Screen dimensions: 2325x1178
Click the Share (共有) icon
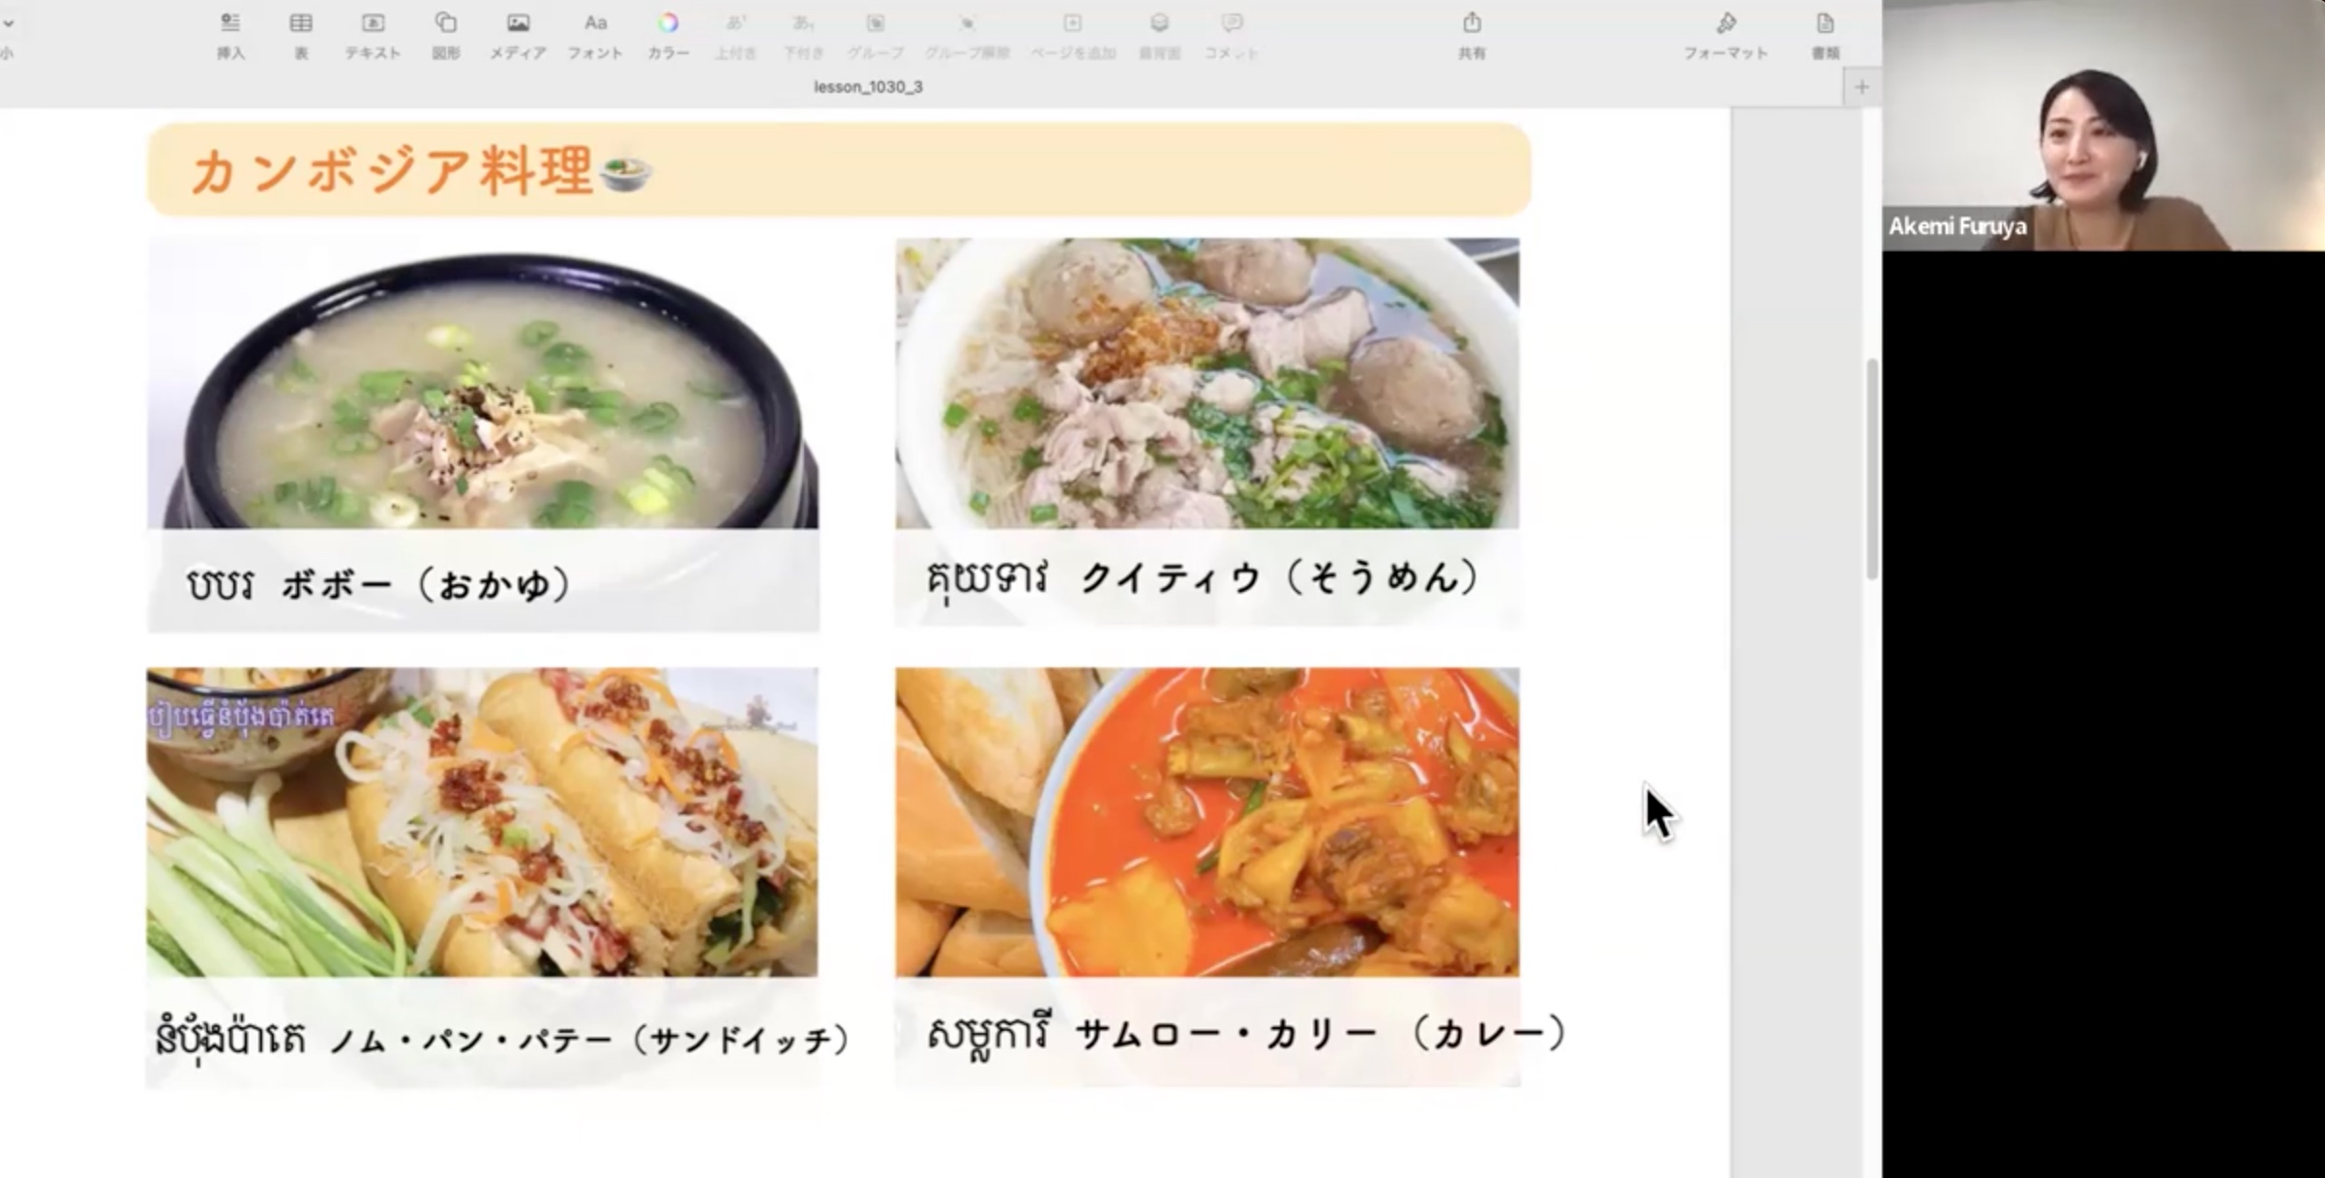point(1472,23)
